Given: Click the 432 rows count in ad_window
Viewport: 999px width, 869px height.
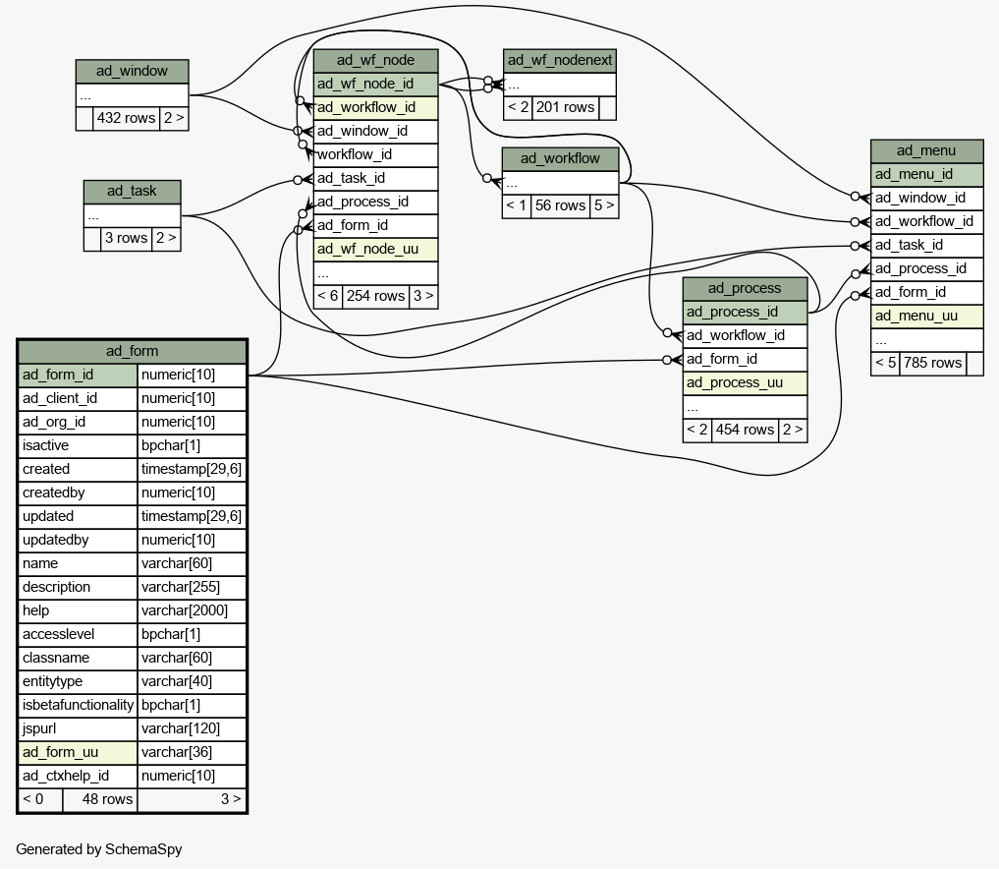Looking at the screenshot, I should (x=126, y=119).
